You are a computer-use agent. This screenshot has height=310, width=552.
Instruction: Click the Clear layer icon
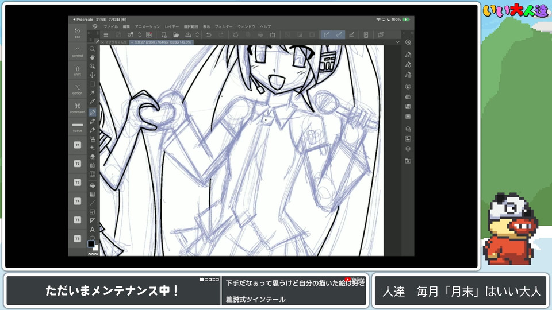pos(236,35)
